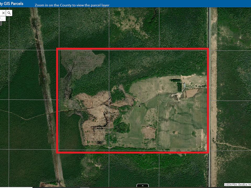Image resolution: width=251 pixels, height=188 pixels.
Task: Clear the search box with the X
Action: click(x=3, y=13)
